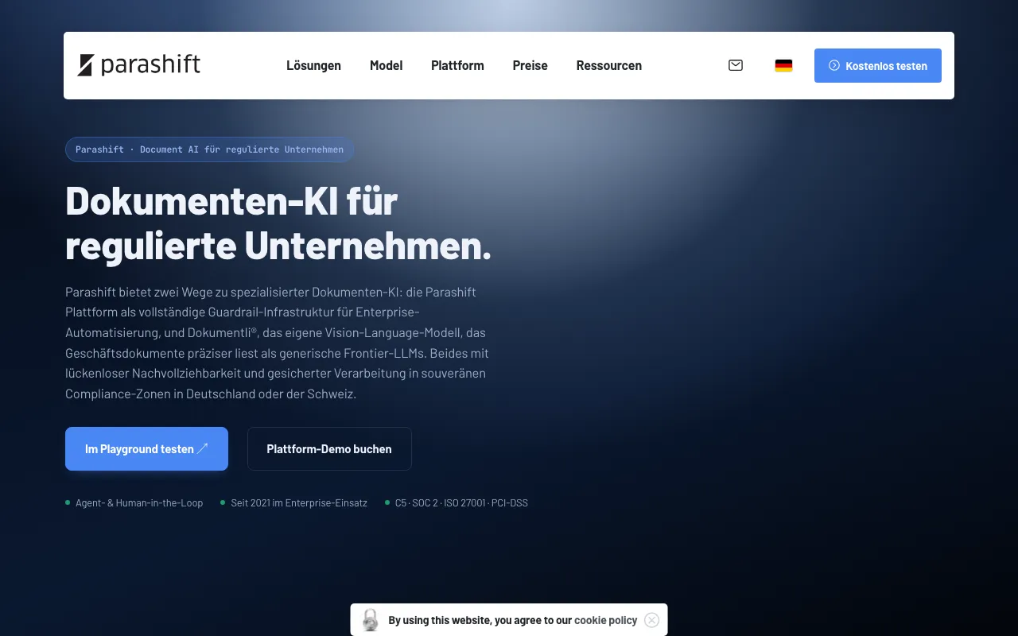The width and height of the screenshot is (1018, 636).
Task: Open the mail envelope icon
Action: 736,65
